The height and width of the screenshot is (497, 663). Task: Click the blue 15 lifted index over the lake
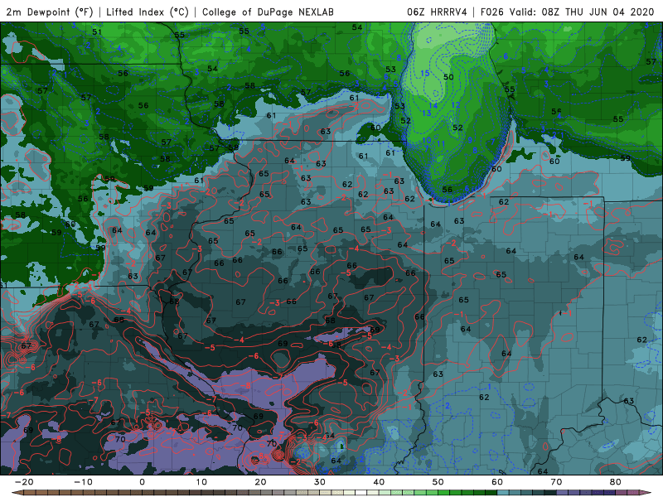point(425,74)
